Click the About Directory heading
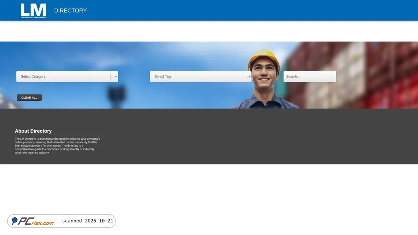 [33, 131]
